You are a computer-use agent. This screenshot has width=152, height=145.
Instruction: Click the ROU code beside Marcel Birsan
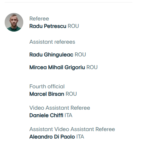click(x=71, y=94)
